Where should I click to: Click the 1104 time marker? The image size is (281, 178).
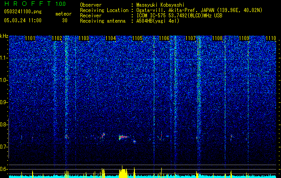coord(111,38)
